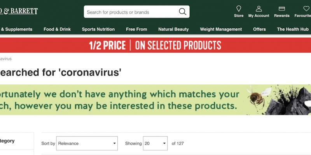
Task: Open Vitamins & Supplements menu
Action: 16,29
